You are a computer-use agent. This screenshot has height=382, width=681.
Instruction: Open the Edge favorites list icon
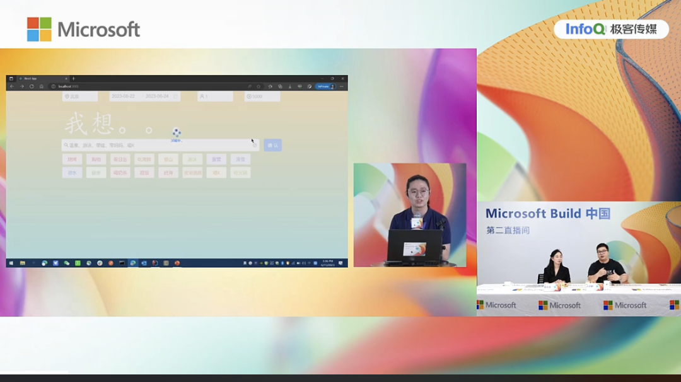tap(270, 86)
